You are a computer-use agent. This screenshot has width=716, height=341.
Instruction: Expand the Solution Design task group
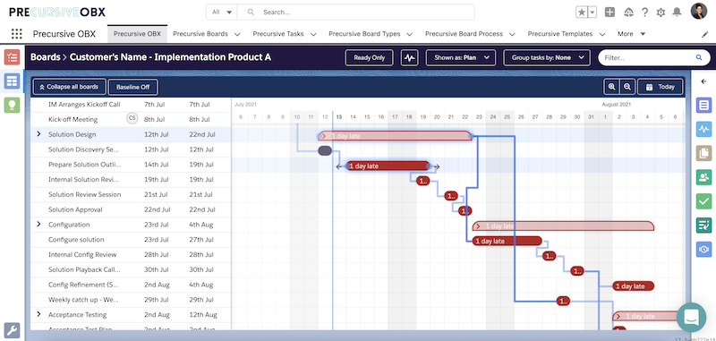coord(38,134)
